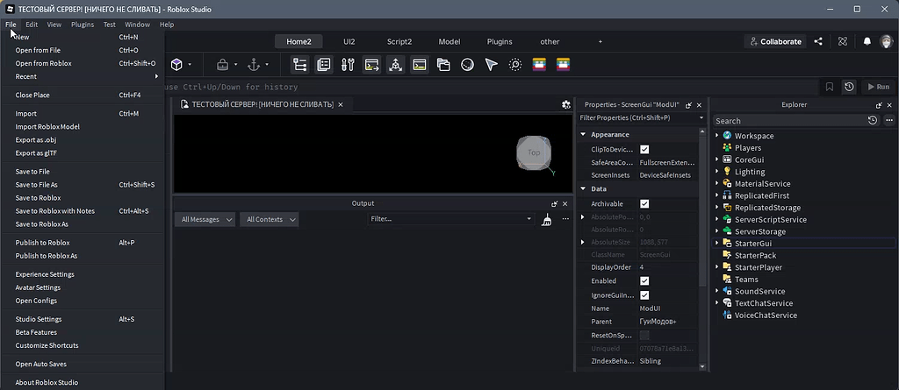This screenshot has height=390, width=899.
Task: Expand the StarterGui tree node
Action: [716, 244]
